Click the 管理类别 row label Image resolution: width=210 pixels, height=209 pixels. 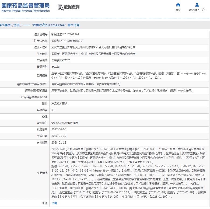(x=42, y=67)
